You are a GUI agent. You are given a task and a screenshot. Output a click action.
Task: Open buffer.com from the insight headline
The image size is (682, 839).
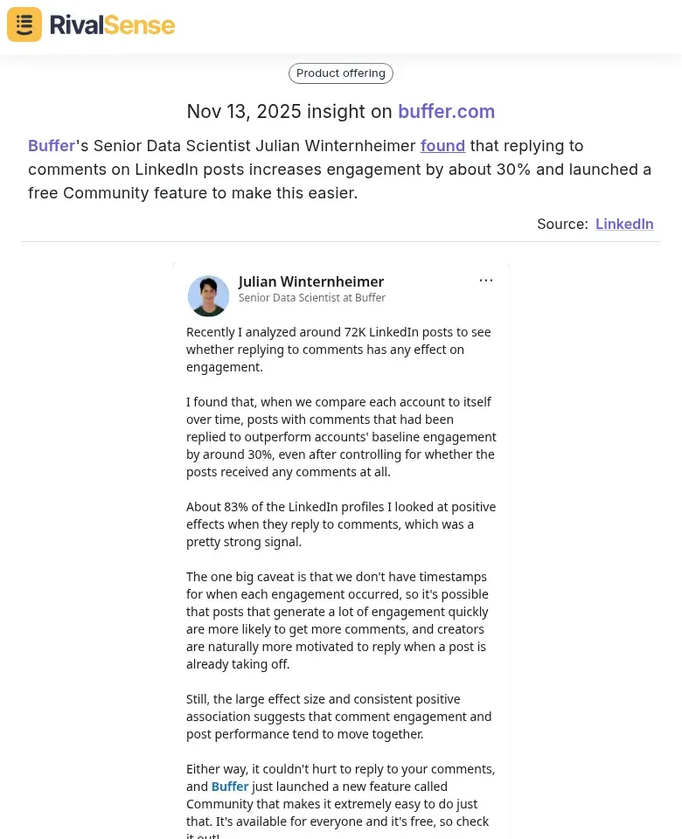click(x=446, y=111)
